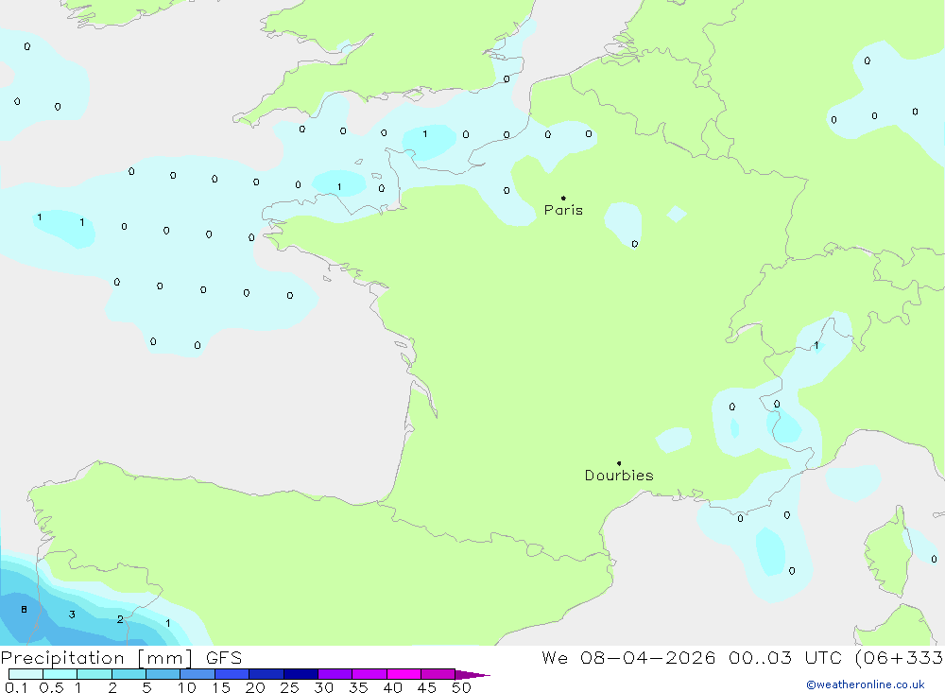Click the legend label '0.1'
945x693 pixels.
click(x=16, y=687)
